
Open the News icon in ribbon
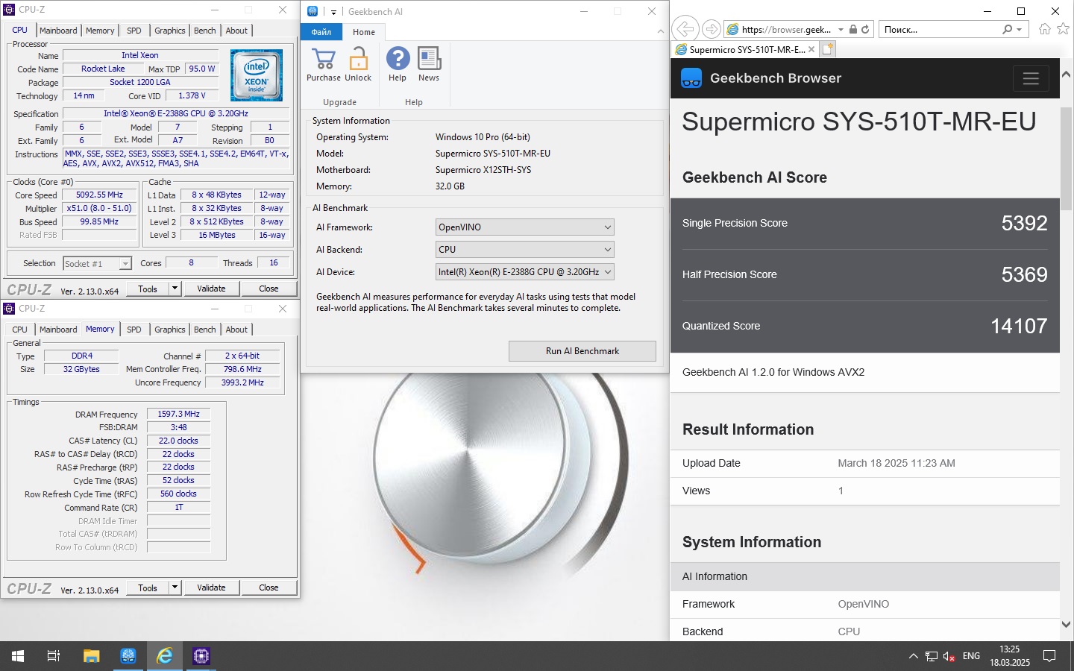point(430,58)
